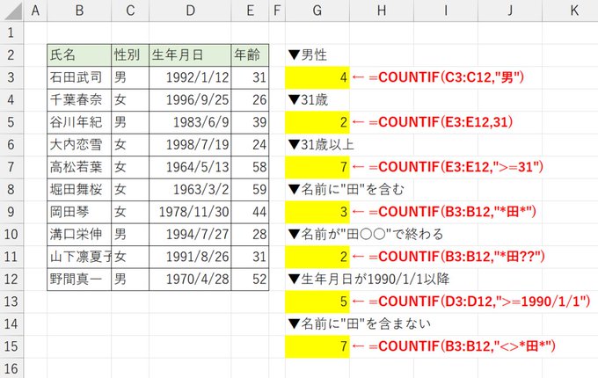
Task: Click the select-all corner triangle
Action: (12, 11)
